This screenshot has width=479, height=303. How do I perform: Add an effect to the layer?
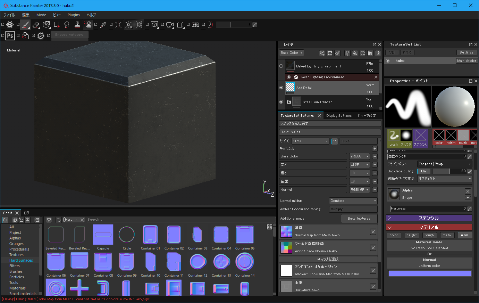point(322,53)
